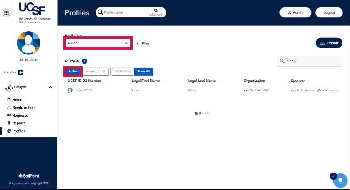Click the person icon in row 024692238
350x190 pixels.
tap(70, 90)
